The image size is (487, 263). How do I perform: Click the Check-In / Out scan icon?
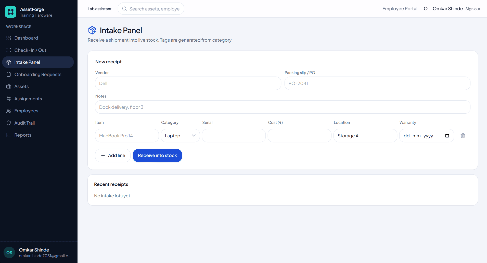pyautogui.click(x=9, y=50)
